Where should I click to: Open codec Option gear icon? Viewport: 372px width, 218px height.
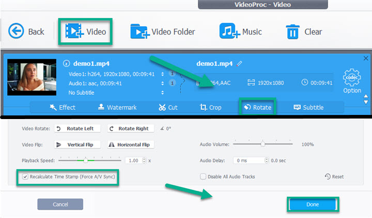352,77
